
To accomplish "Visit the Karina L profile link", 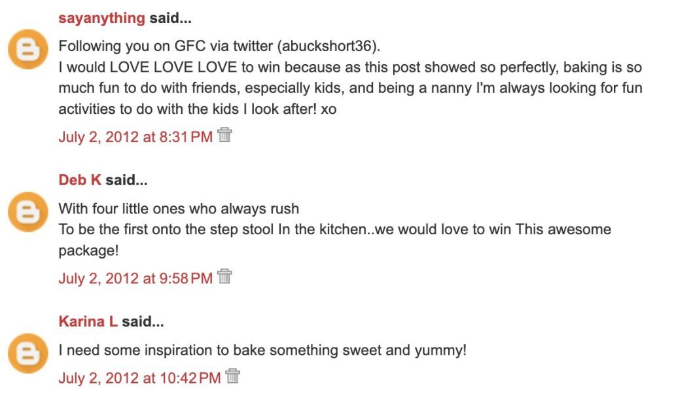I will tap(88, 321).
